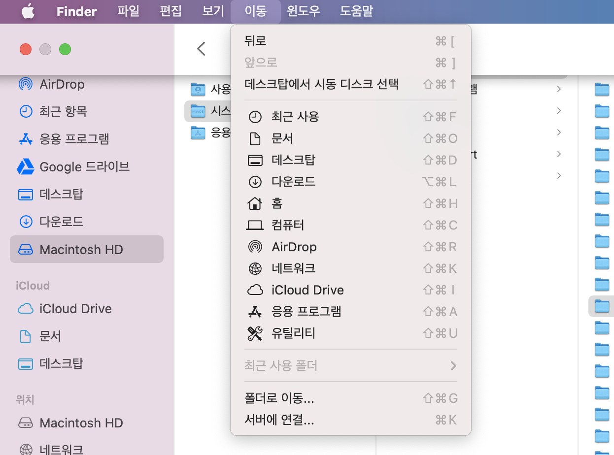Screen dimensions: 614x455
Task: Click the 응용 프로그램 folder icon in column
Action: point(198,132)
